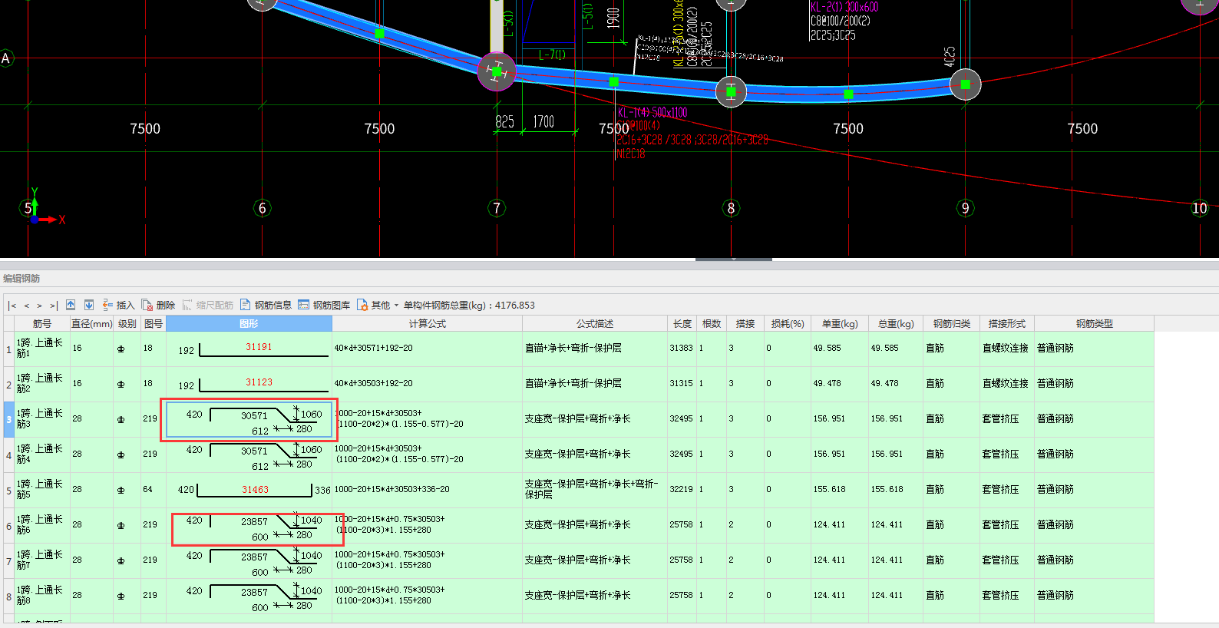Click the L-7(1) beam label

pyautogui.click(x=552, y=55)
